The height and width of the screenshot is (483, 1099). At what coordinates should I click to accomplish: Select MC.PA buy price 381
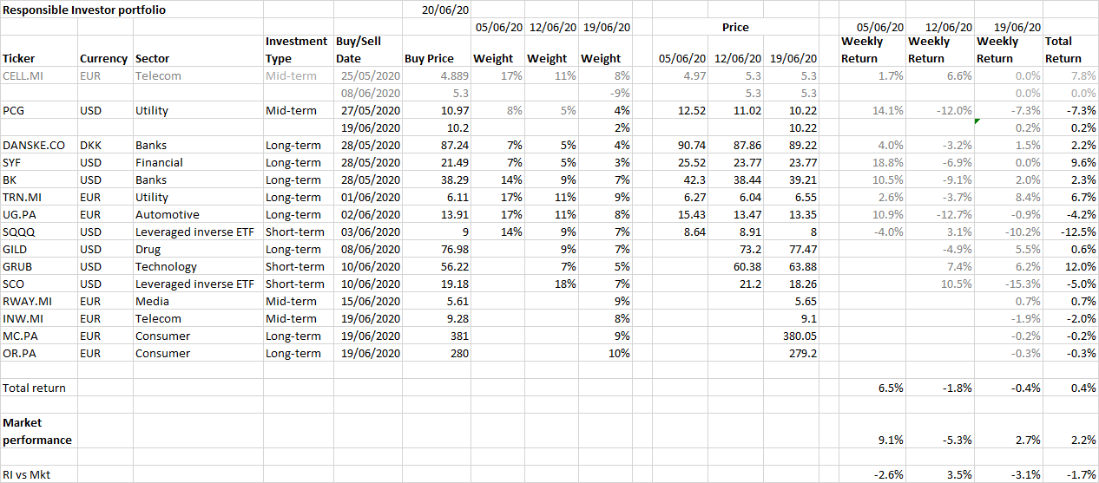pos(457,336)
